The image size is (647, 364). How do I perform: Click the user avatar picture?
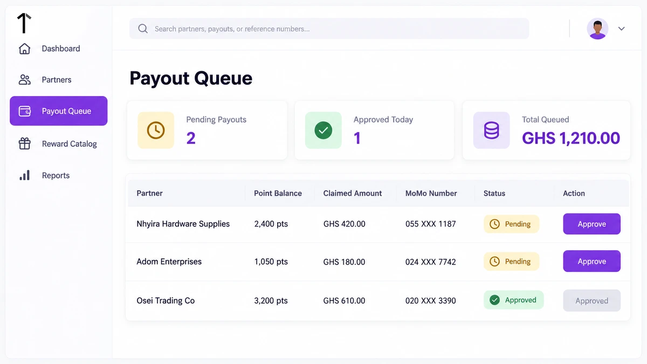[597, 29]
